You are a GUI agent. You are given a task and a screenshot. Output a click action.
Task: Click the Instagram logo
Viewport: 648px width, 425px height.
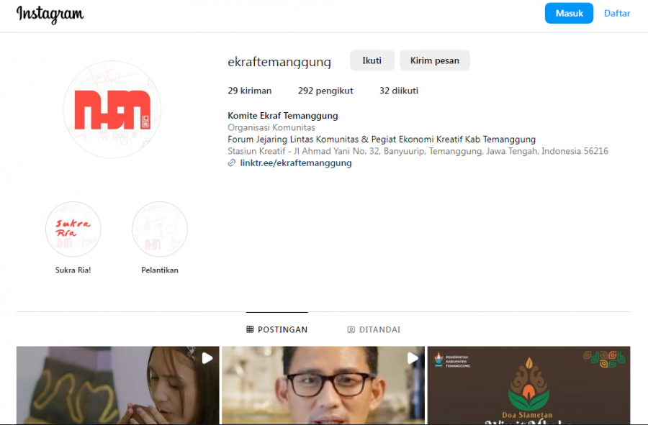[x=50, y=14]
